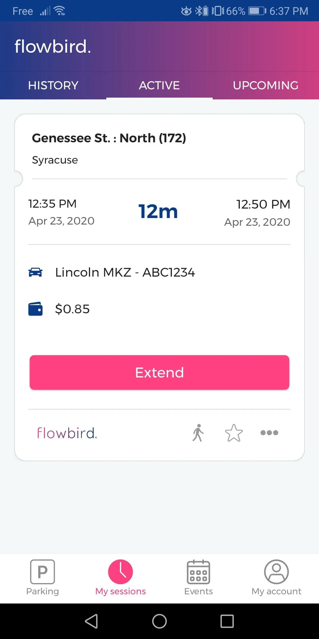The width and height of the screenshot is (319, 639).
Task: Toggle the favorite star icon
Action: tap(234, 433)
